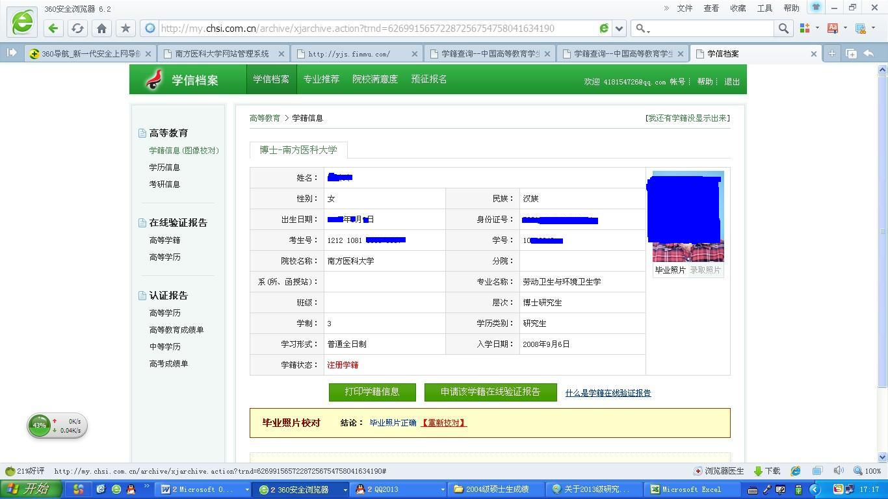Open the 工具 menu

pyautogui.click(x=764, y=8)
